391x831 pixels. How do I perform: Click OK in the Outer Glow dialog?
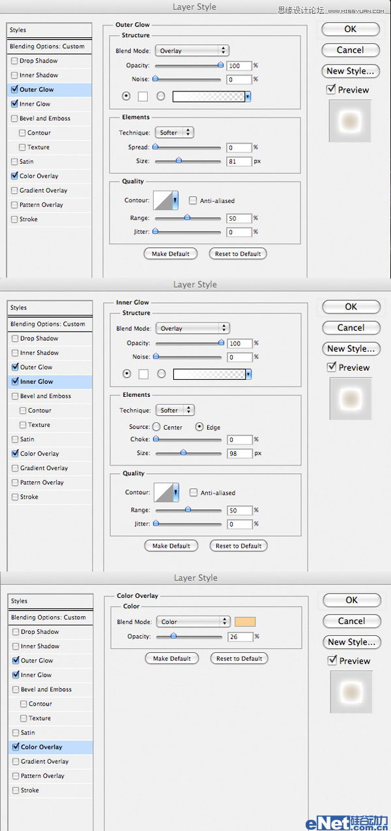(351, 29)
